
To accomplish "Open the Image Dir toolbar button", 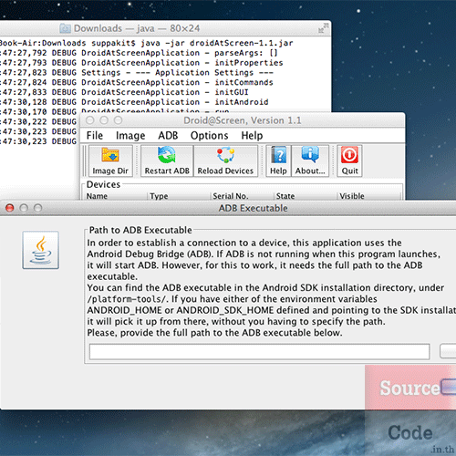I will (110, 161).
